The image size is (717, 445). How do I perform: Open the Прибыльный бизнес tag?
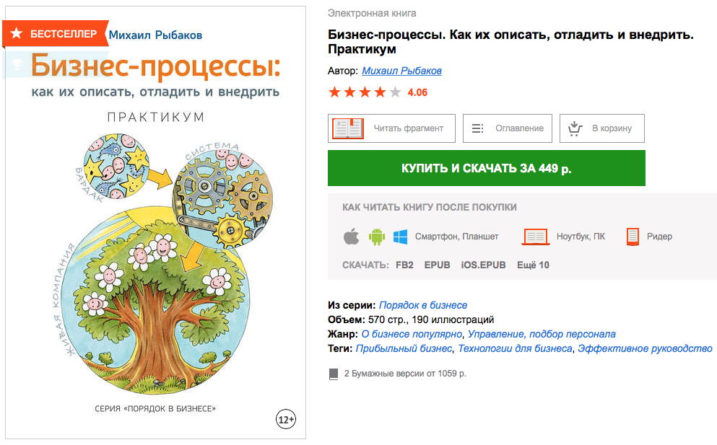point(404,348)
